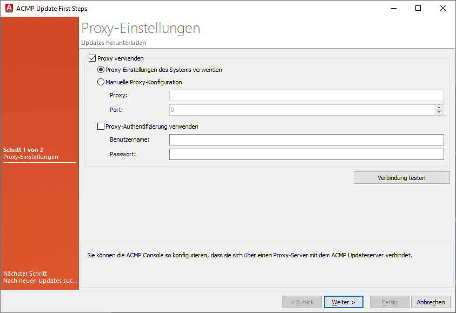Select the "Proxy-Einstellungen" step in the sidebar

tap(31, 157)
